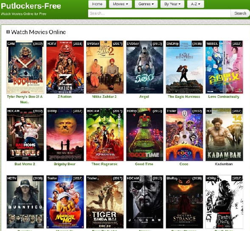Screen dimensions: 250x231
Task: Click The Eagle Huntress title link
Action: point(184,96)
